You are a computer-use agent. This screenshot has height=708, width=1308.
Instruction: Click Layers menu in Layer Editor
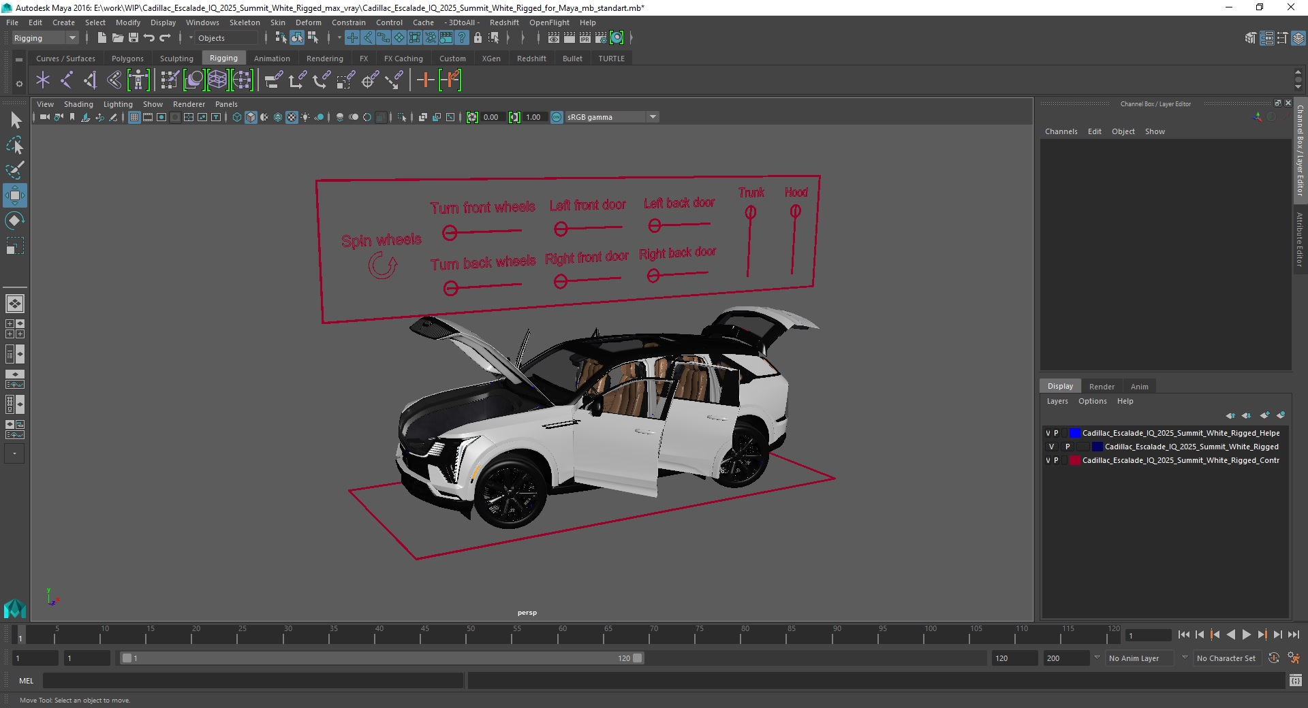(1057, 401)
